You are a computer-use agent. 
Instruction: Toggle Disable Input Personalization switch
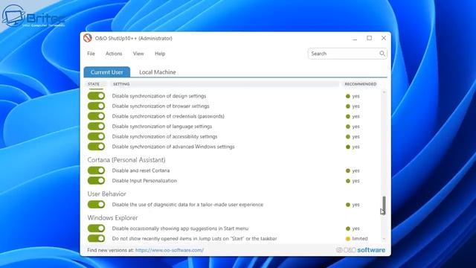[x=96, y=180]
